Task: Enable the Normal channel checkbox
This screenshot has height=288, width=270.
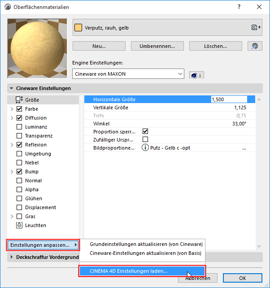Action: (19, 181)
